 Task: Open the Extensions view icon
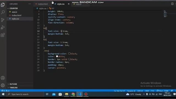3,35
